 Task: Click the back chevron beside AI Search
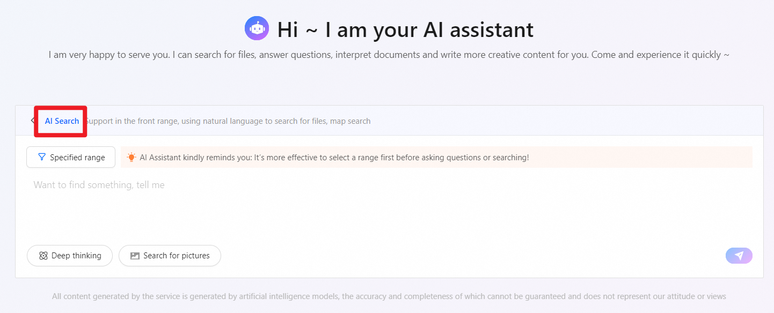pos(32,121)
